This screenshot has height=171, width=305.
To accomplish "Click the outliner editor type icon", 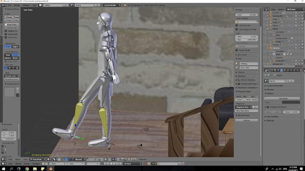I will pos(266,9).
